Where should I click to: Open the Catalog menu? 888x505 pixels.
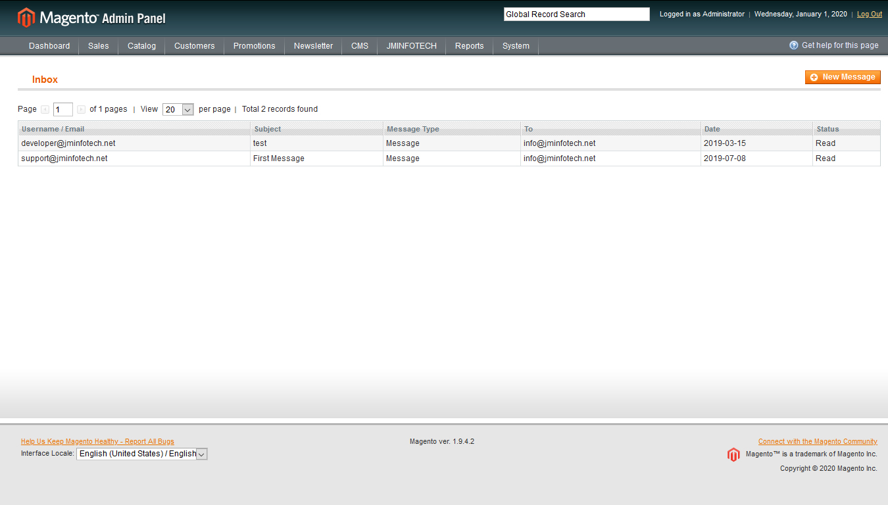point(142,46)
